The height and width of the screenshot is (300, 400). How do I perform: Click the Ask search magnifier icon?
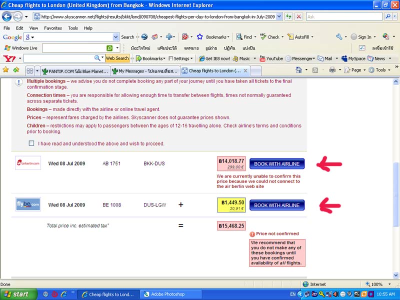388,17
